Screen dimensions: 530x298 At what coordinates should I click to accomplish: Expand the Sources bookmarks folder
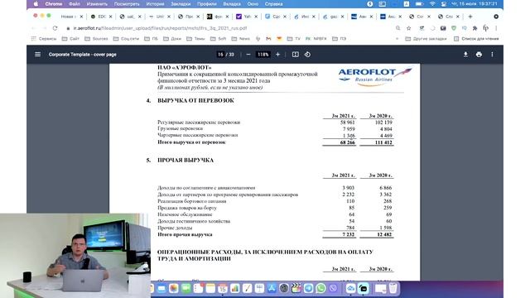(96, 39)
